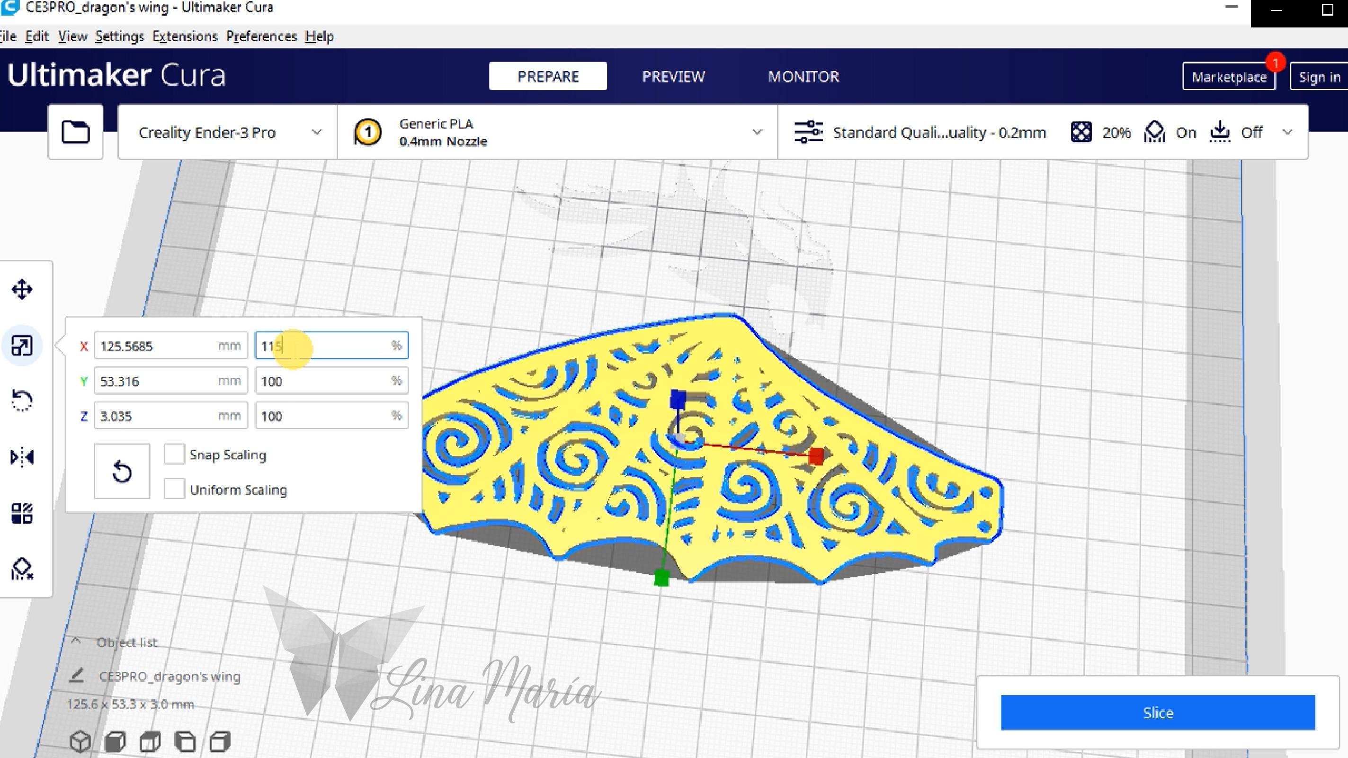Click the support On icon
1348x758 pixels.
pyautogui.click(x=1154, y=132)
